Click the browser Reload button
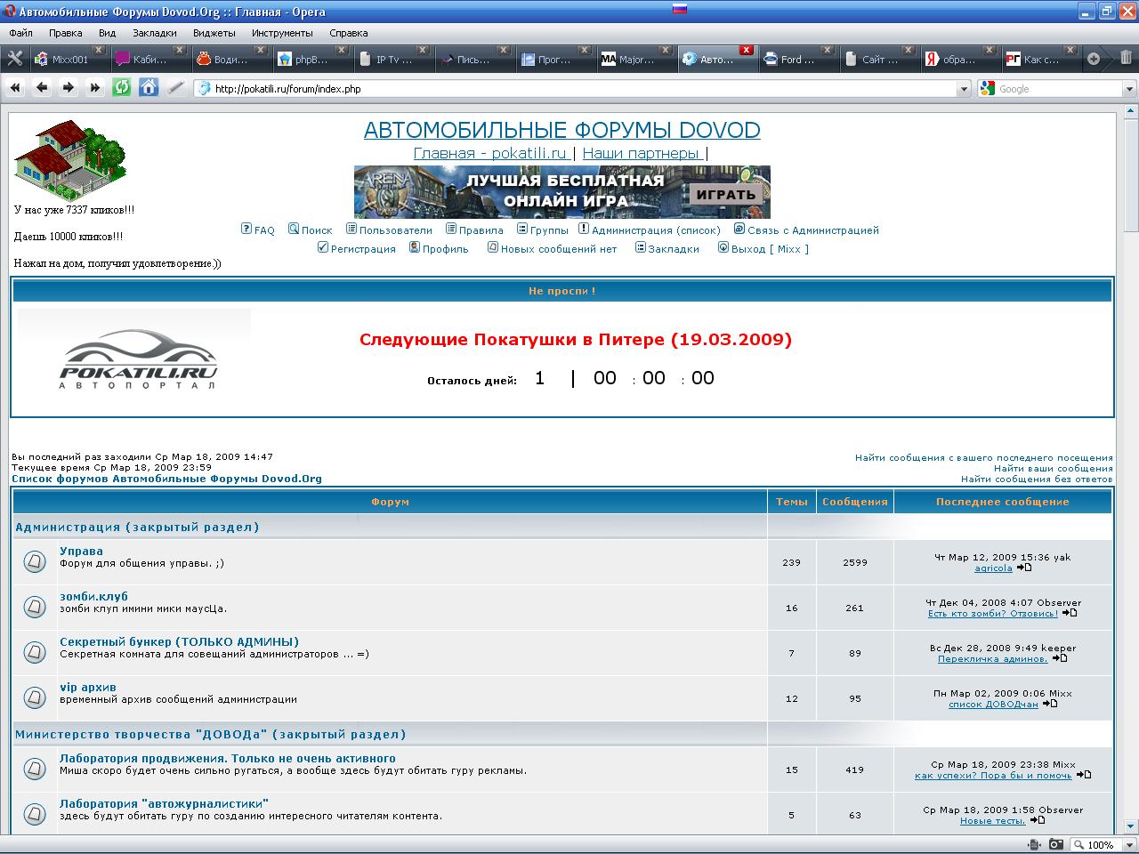Viewport: 1139px width, 854px height. tap(121, 87)
